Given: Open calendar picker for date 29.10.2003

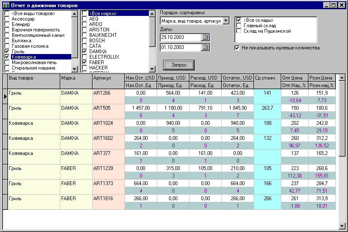Looking at the screenshot, I should click(x=205, y=37).
